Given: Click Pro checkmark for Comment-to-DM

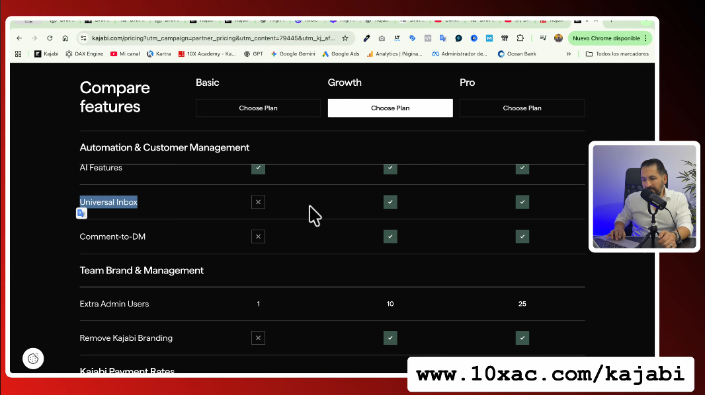Looking at the screenshot, I should [522, 236].
